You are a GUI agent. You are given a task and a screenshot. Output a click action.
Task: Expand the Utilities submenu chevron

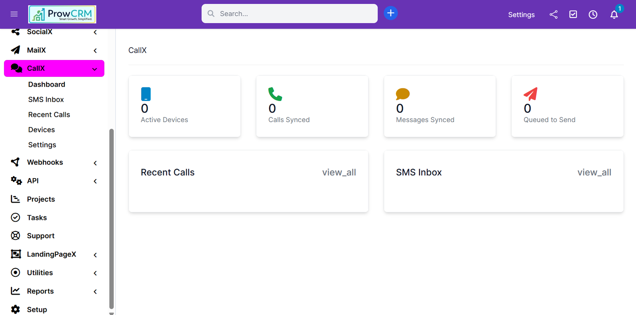pyautogui.click(x=95, y=273)
